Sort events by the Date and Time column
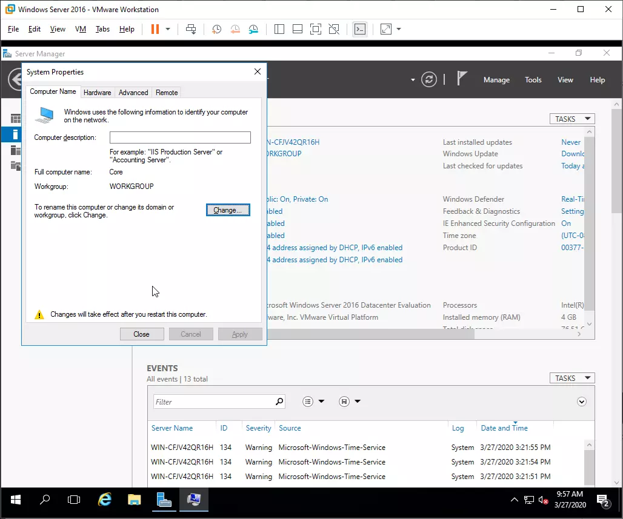 click(x=504, y=428)
